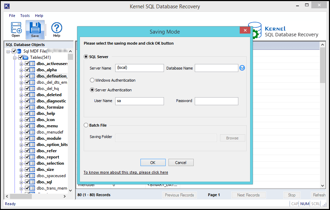Open the File menu
330x210 pixels.
(x=12, y=16)
